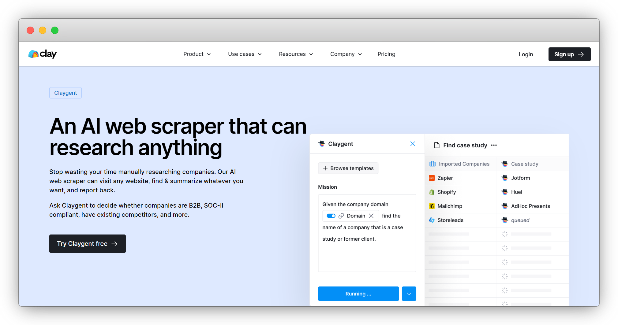Click the Huel case study result
Screen dimensions: 618x325
(x=533, y=192)
